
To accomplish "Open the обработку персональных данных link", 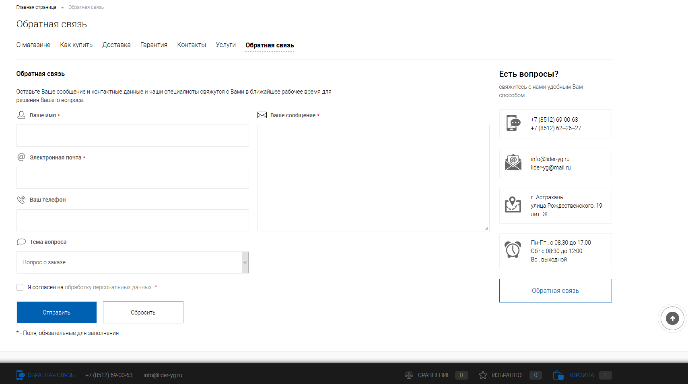I will point(109,287).
